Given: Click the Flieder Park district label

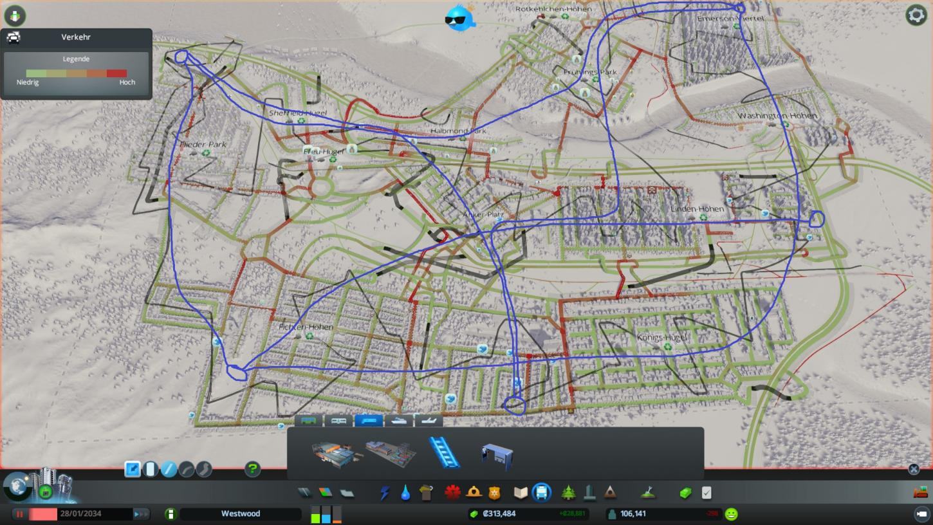Looking at the screenshot, I should tap(203, 144).
